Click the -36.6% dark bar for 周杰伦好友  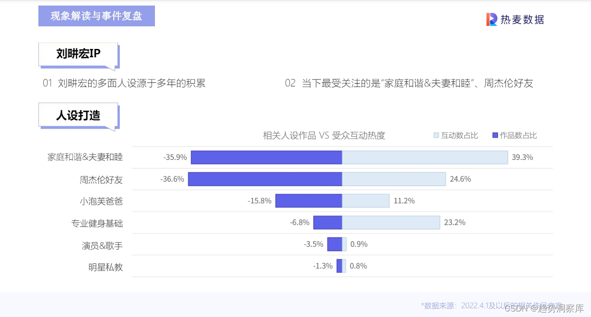(265, 179)
